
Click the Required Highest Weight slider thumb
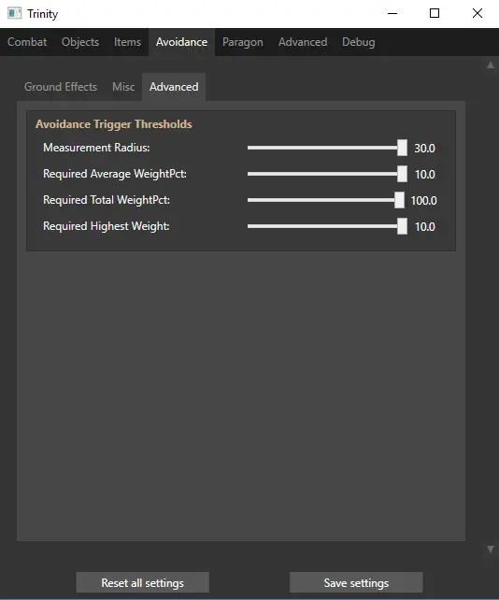click(x=402, y=226)
